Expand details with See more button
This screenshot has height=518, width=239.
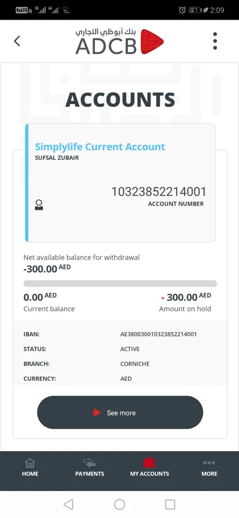click(x=120, y=412)
